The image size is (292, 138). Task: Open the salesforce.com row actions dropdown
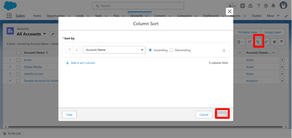point(282,74)
